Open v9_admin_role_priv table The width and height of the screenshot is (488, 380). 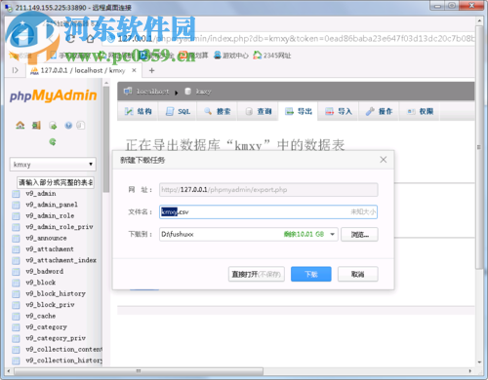pyautogui.click(x=60, y=227)
